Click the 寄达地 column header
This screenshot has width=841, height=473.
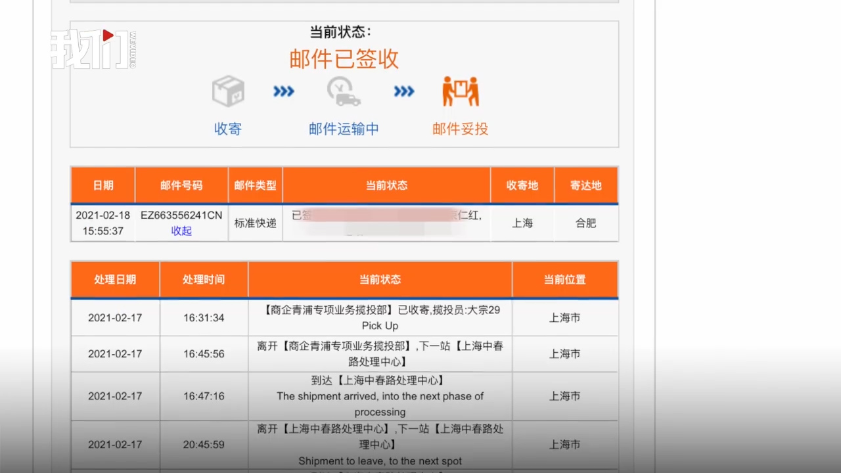(x=585, y=185)
